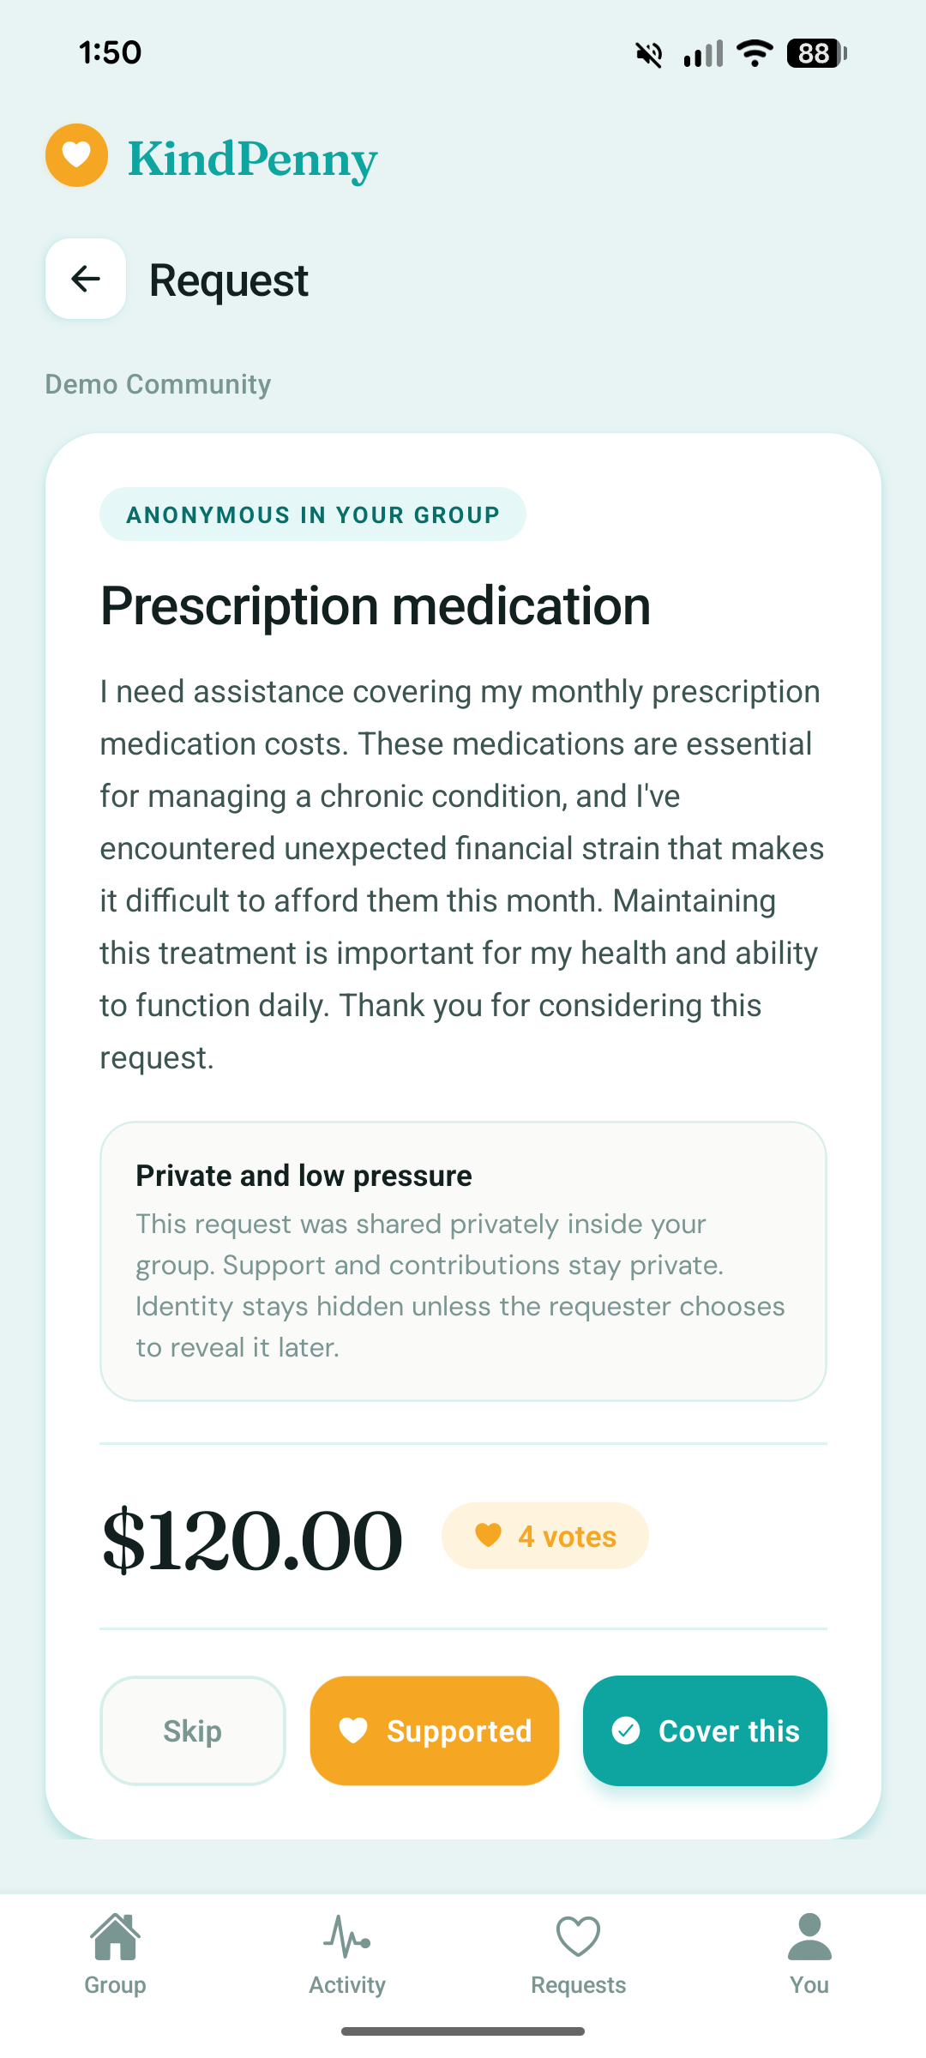
Task: Tap the 4 votes badge
Action: 545,1536
